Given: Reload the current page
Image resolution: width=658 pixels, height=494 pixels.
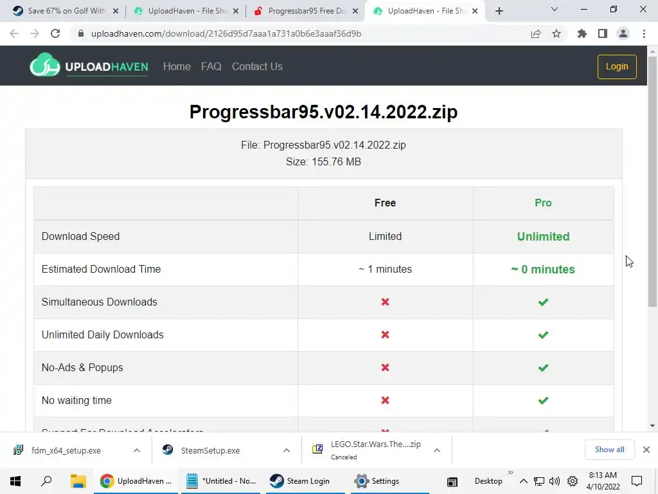Looking at the screenshot, I should [55, 33].
